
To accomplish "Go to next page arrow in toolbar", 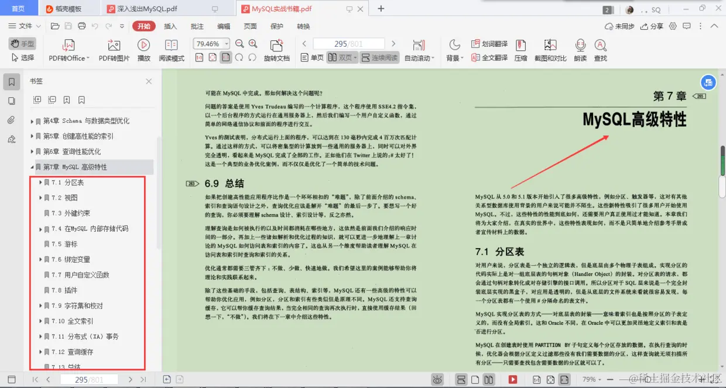I will (393, 44).
